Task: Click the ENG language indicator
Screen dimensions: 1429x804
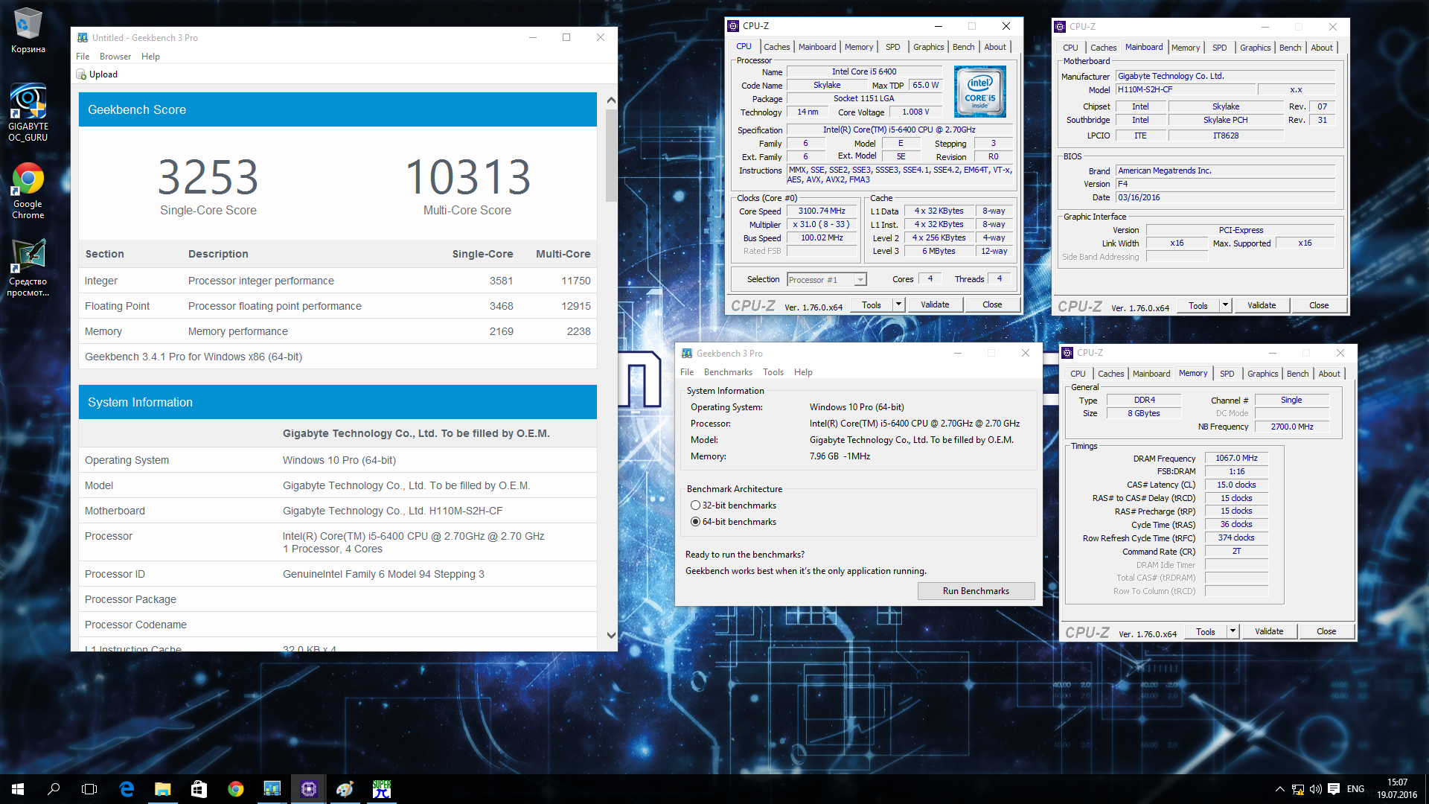Action: coord(1355,789)
